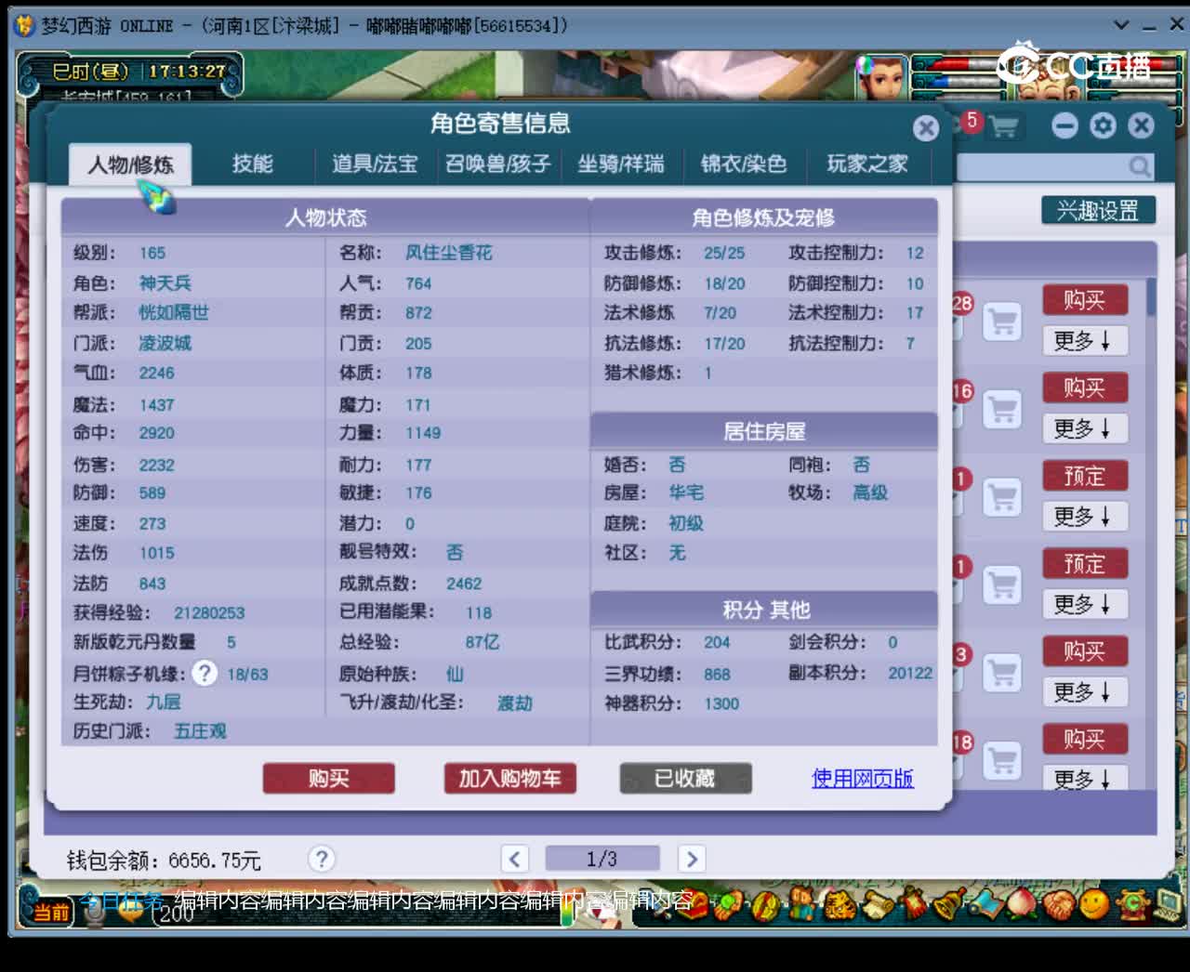Click the 已收藏 button
This screenshot has width=1190, height=972.
coord(685,779)
